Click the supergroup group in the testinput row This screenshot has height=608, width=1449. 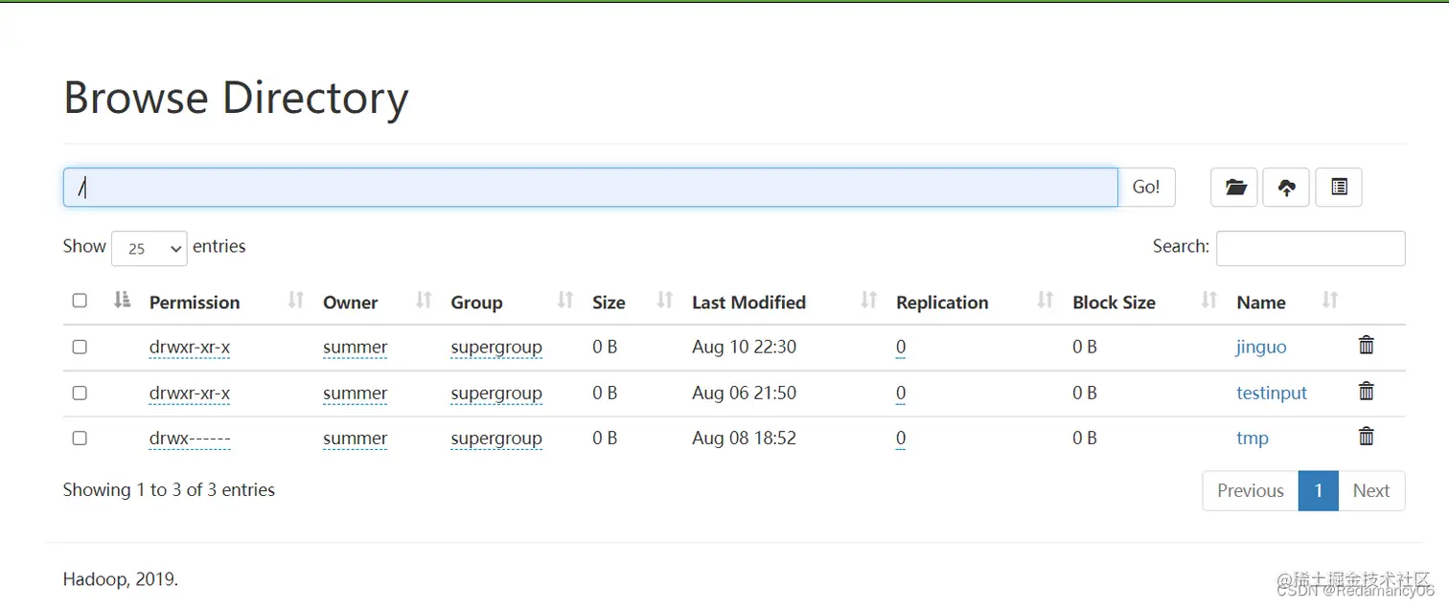pos(496,393)
